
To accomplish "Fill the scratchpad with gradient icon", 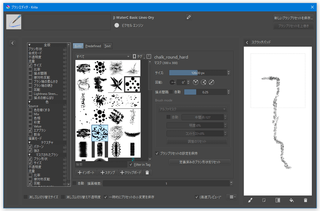I will click(x=277, y=200).
